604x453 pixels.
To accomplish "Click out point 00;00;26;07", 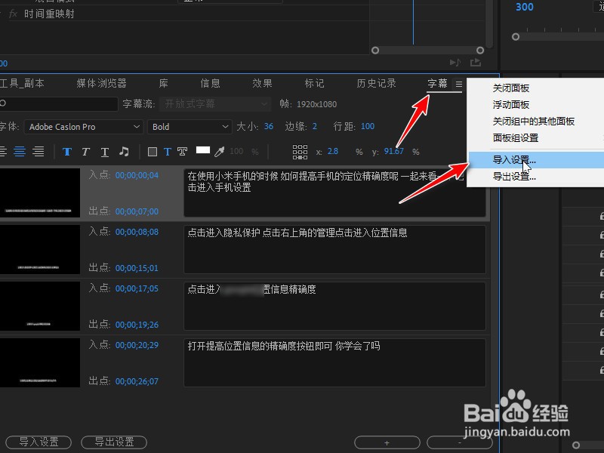I will click(137, 381).
